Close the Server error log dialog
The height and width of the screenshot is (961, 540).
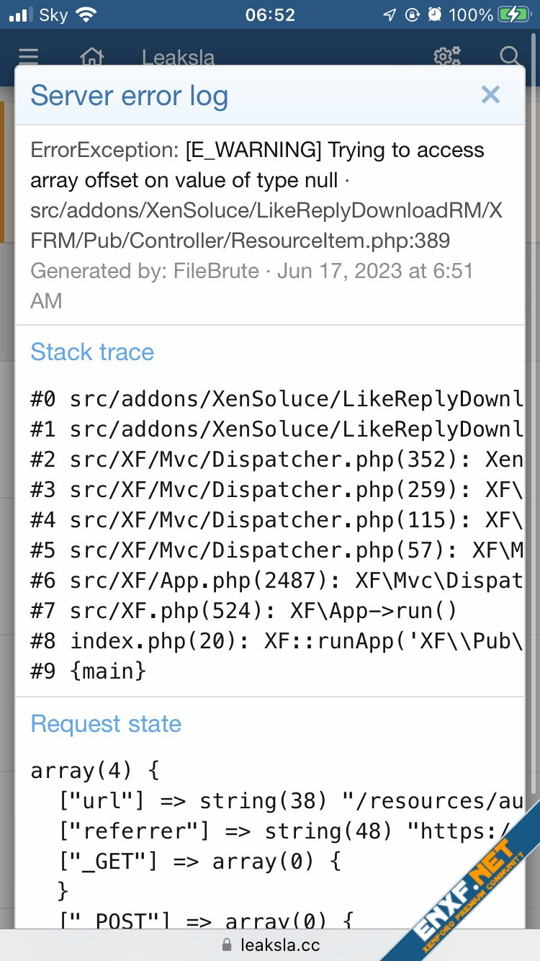[x=490, y=95]
